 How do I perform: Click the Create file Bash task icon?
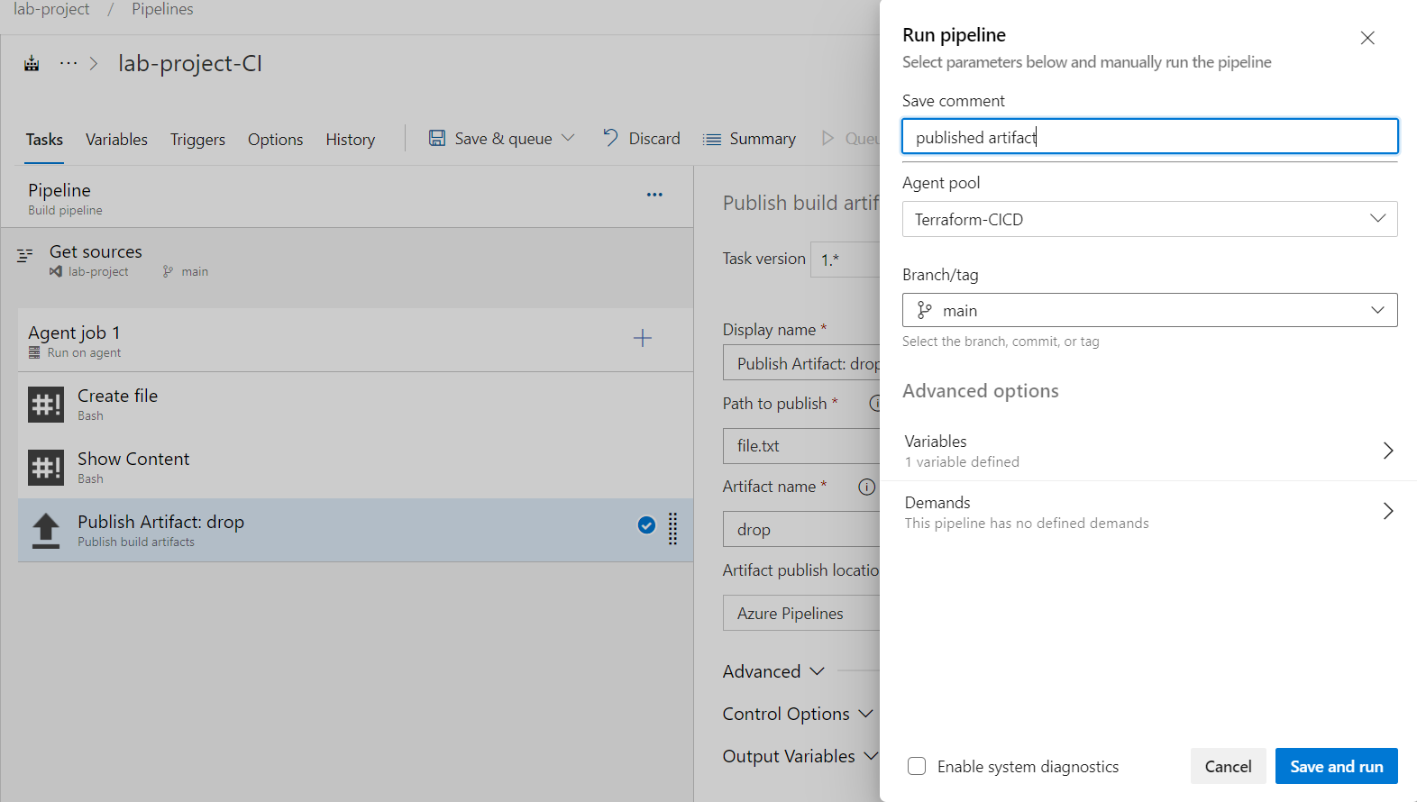pos(46,405)
